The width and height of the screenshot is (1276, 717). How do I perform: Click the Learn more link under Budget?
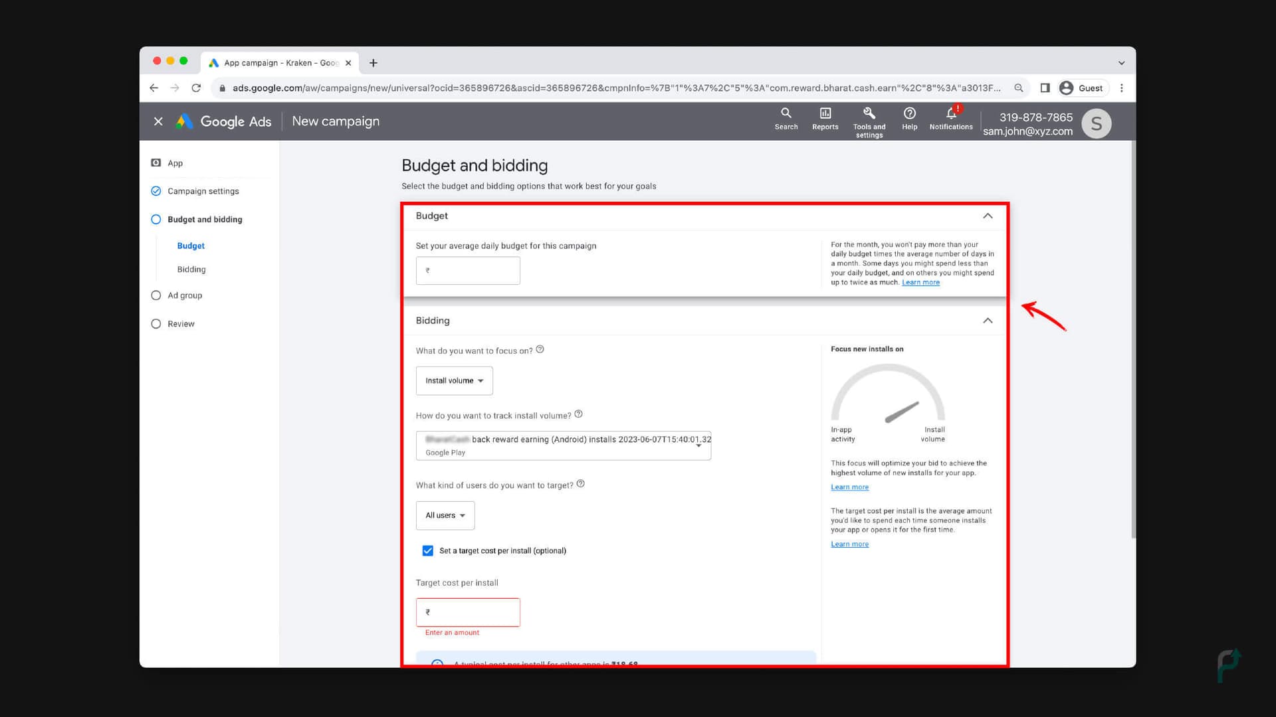tap(921, 282)
